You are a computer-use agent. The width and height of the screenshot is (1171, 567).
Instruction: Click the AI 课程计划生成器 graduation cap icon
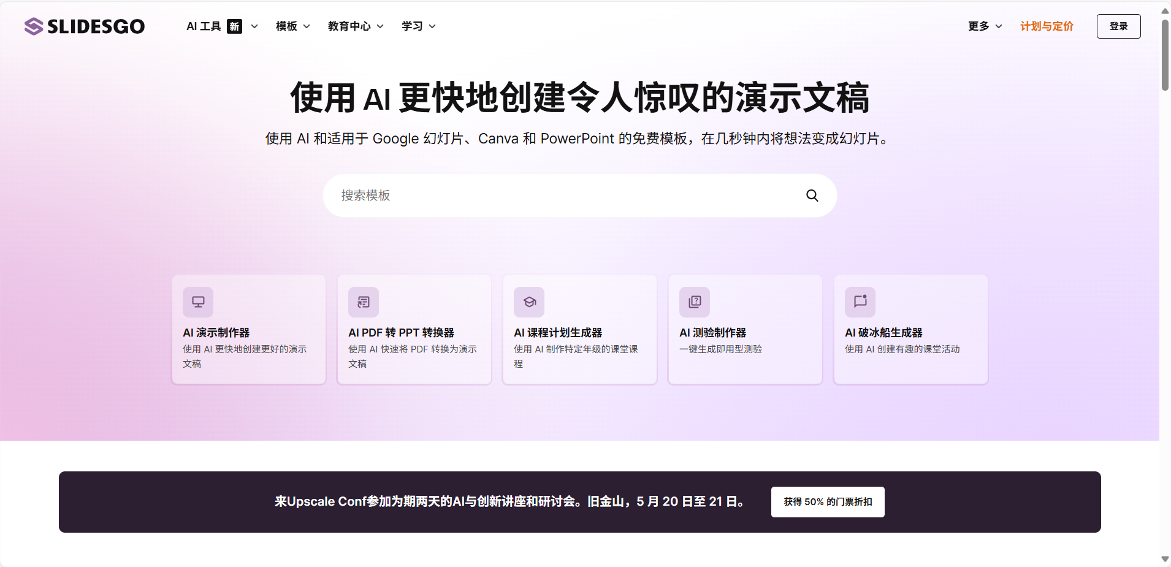(529, 302)
